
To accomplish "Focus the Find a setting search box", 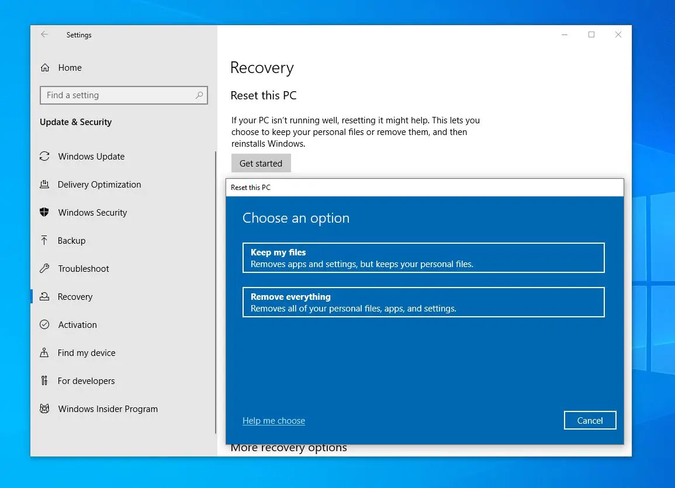I will point(123,95).
